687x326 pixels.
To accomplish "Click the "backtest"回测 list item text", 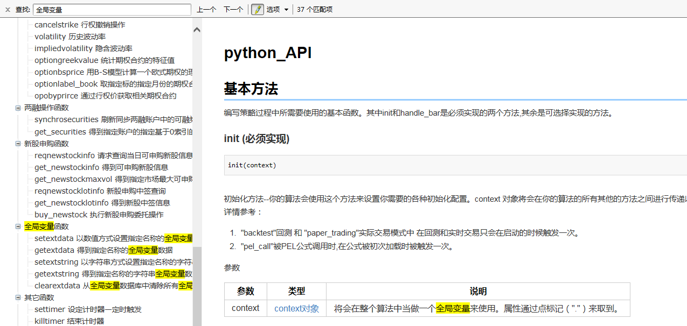I will point(410,233).
